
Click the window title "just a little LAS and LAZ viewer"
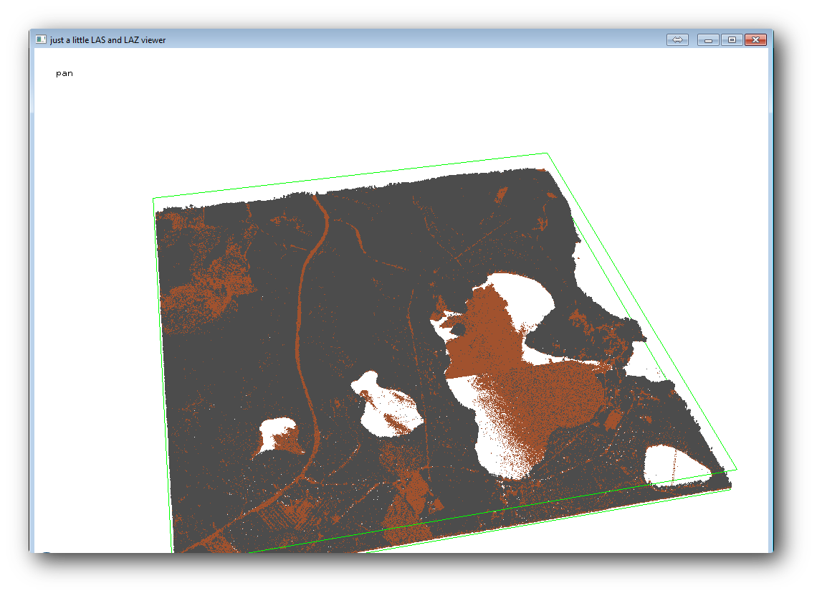tap(107, 40)
